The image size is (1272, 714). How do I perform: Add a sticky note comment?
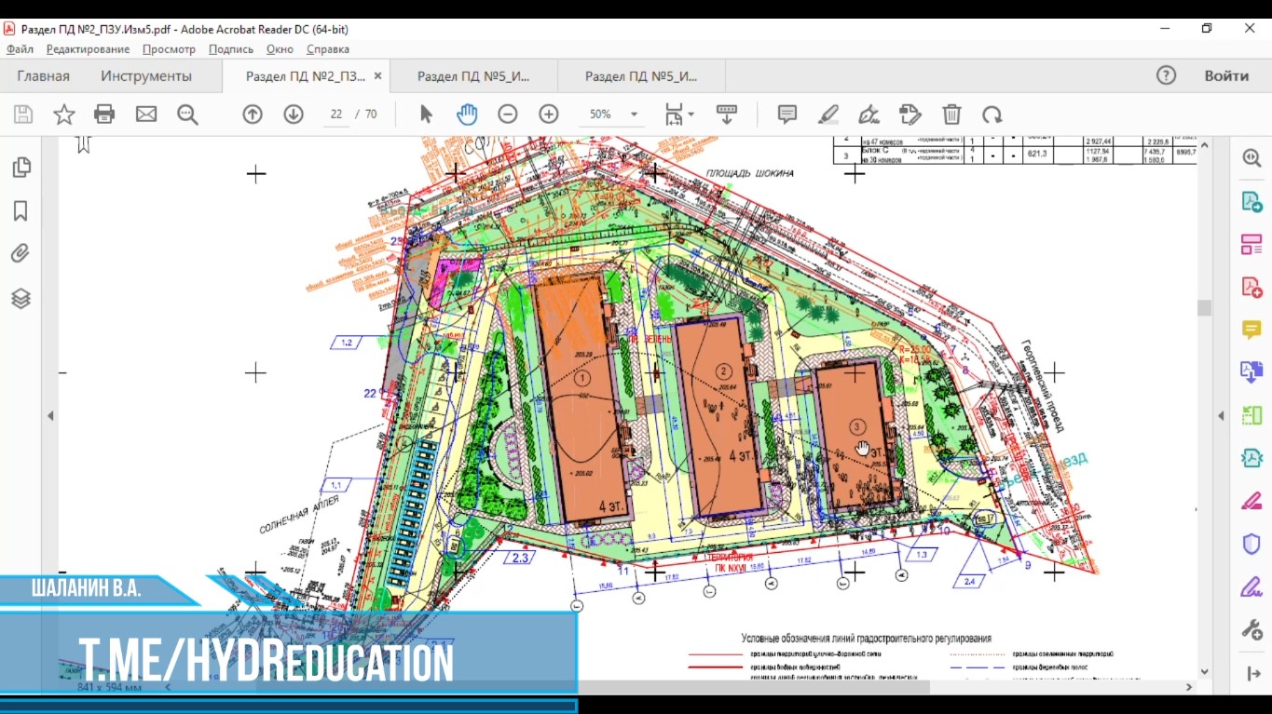787,115
